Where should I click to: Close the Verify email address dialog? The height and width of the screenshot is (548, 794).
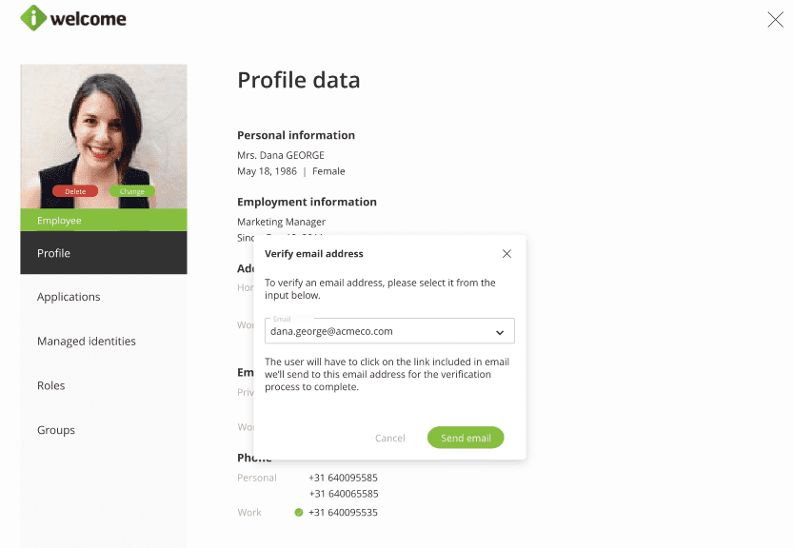pos(506,254)
